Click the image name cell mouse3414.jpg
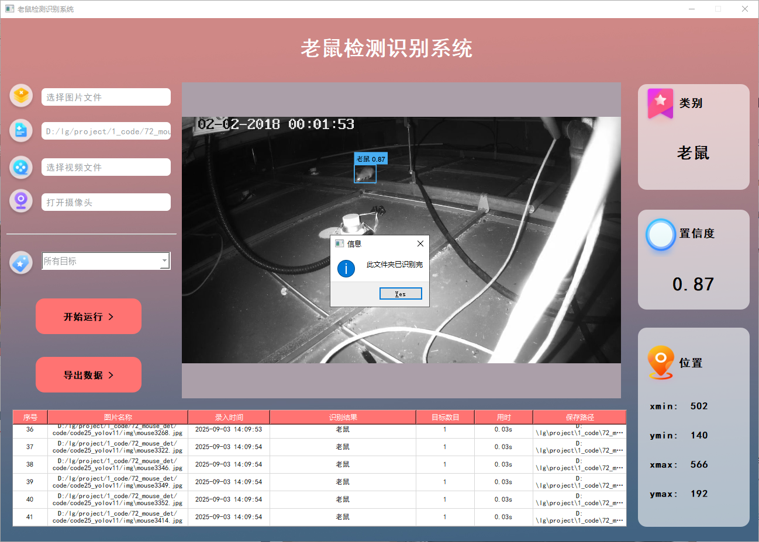 click(x=118, y=517)
